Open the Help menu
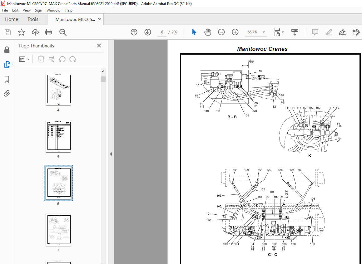The width and height of the screenshot is (362, 264). (x=68, y=10)
